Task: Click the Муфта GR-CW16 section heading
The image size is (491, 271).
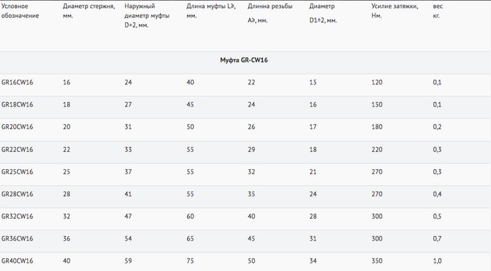Action: 244,59
